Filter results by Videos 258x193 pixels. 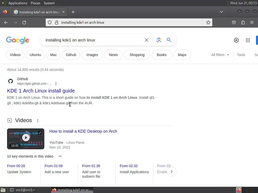pos(15,55)
